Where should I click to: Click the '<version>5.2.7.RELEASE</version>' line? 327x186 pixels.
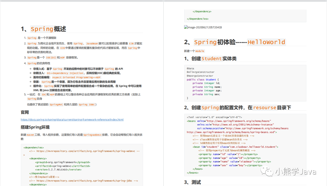pyautogui.click(x=58, y=170)
